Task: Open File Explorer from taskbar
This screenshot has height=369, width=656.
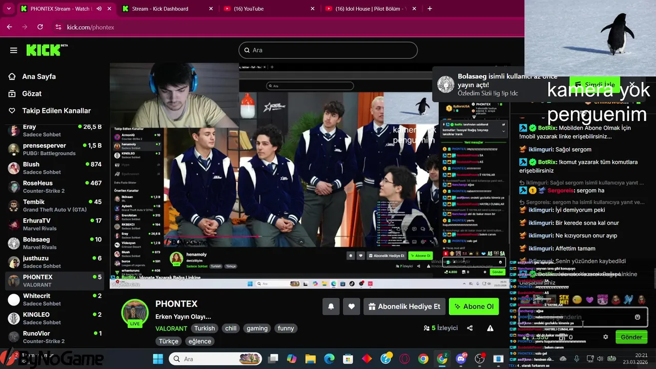Action: click(x=311, y=359)
